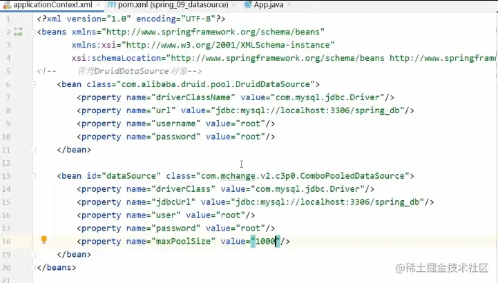This screenshot has width=498, height=283.
Task: Click the Spring beans gutter icon on line 2
Action: coord(19,32)
